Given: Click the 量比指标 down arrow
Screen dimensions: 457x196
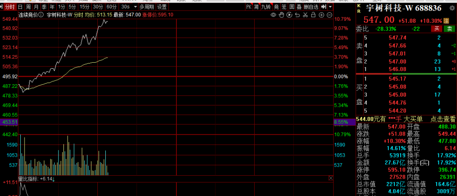Looking at the screenshot, I should click(54, 179).
